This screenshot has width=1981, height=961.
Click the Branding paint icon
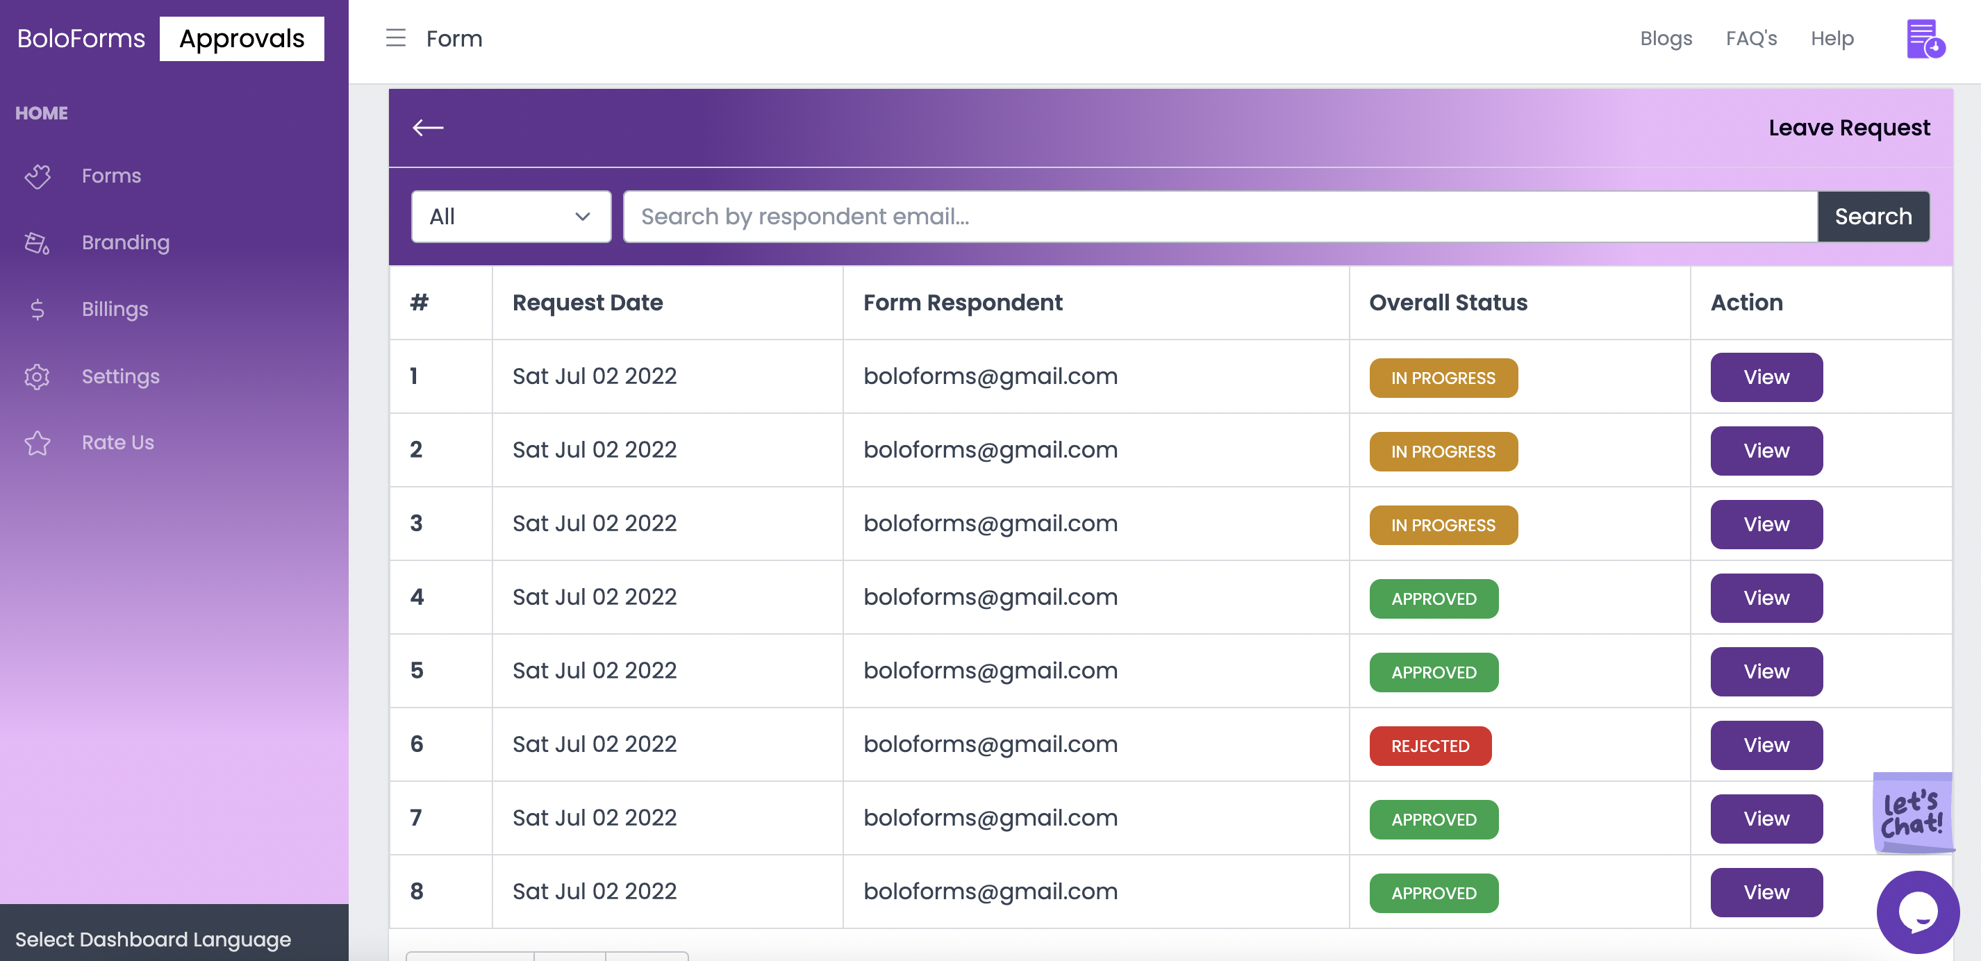(37, 243)
